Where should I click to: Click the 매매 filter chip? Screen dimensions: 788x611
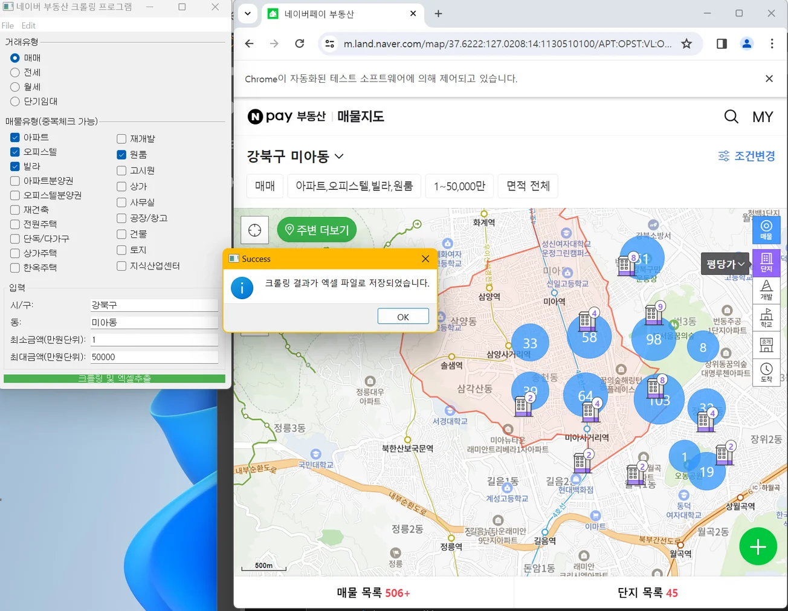tap(265, 186)
